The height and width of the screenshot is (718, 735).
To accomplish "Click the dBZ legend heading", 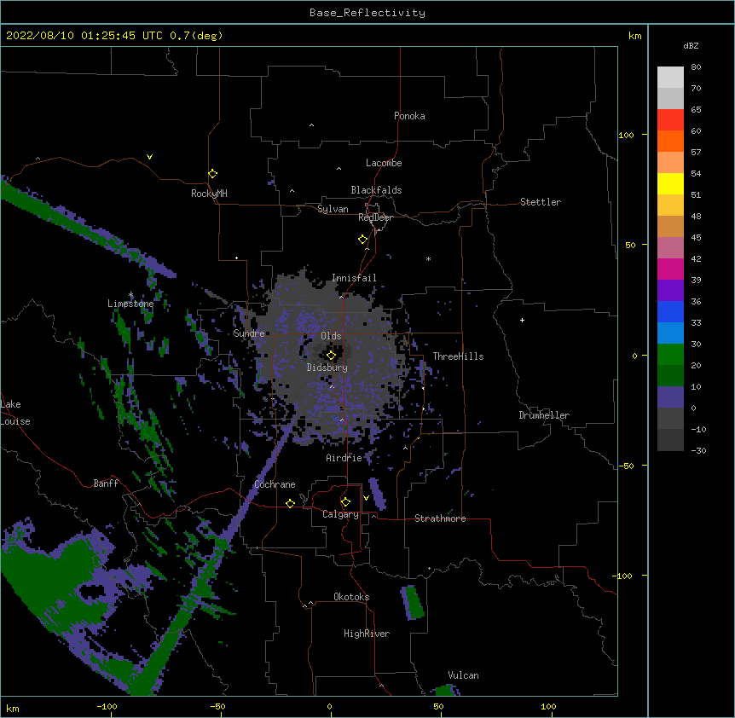I will (x=691, y=45).
